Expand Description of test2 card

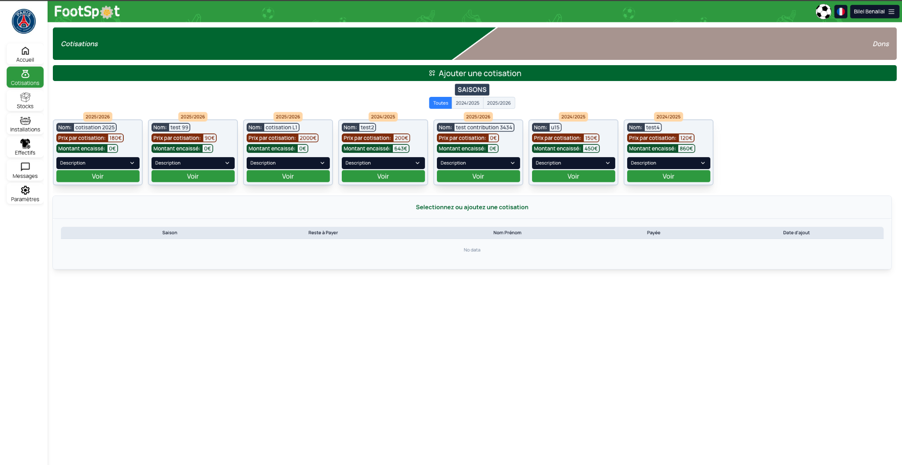point(383,163)
